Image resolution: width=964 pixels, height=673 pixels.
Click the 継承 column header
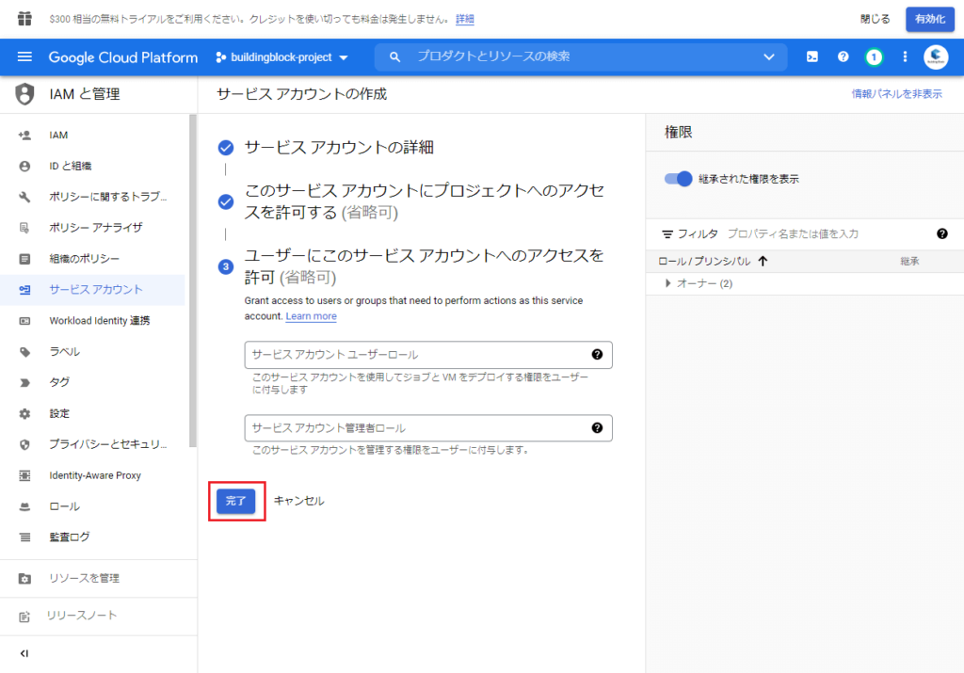tap(909, 262)
